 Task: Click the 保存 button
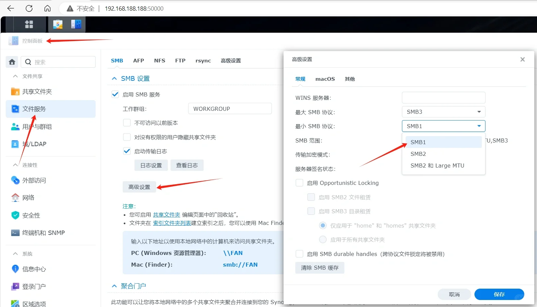pyautogui.click(x=499, y=294)
